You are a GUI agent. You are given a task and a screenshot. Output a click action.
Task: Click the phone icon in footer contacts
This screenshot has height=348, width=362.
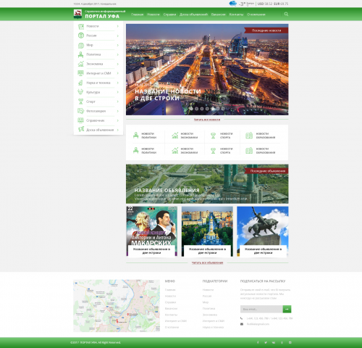[x=242, y=318]
